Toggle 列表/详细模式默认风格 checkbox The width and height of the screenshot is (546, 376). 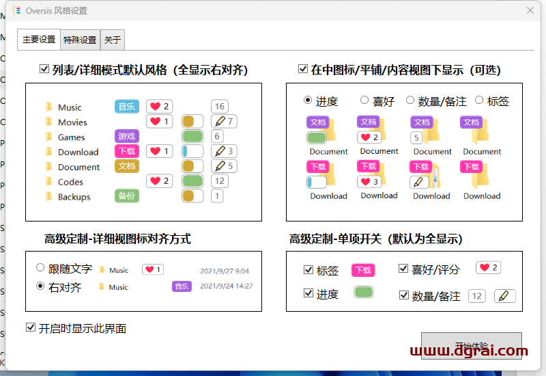[x=44, y=69]
